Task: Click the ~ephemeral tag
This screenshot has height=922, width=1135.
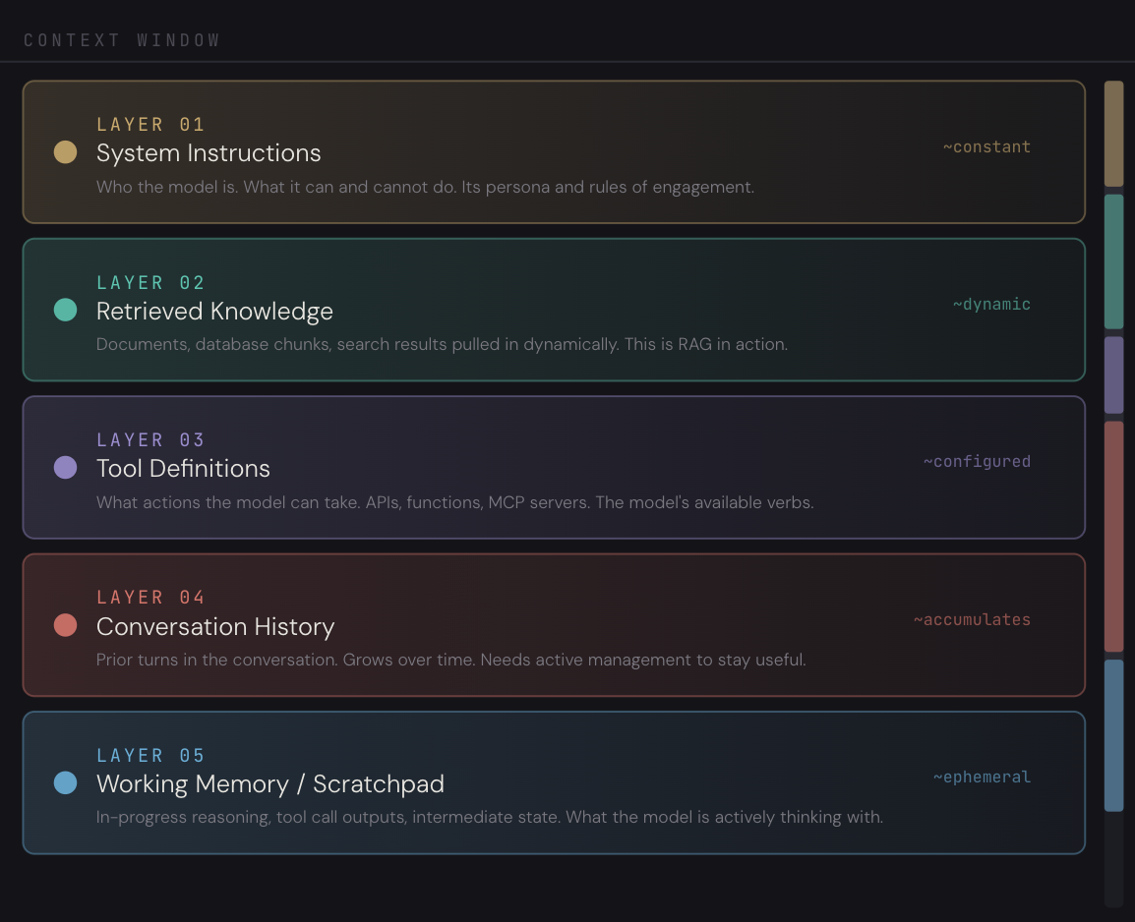Action: click(982, 777)
